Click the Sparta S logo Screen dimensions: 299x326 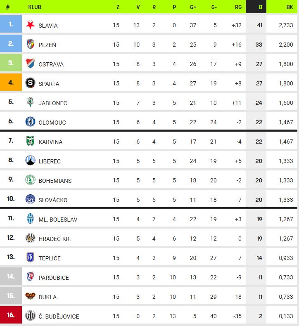click(30, 83)
